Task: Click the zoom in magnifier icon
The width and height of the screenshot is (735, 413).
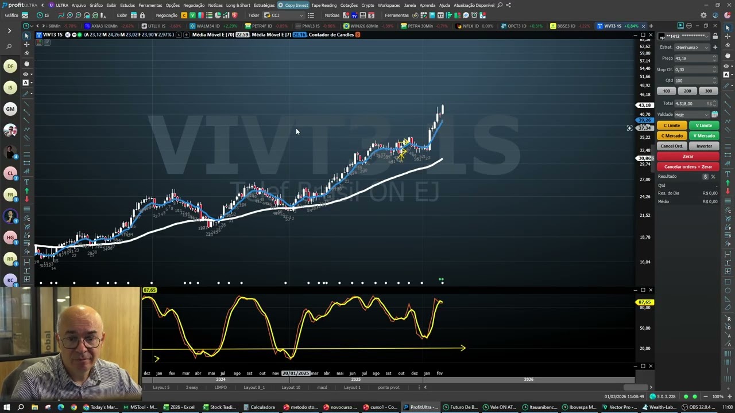Action: (69, 15)
